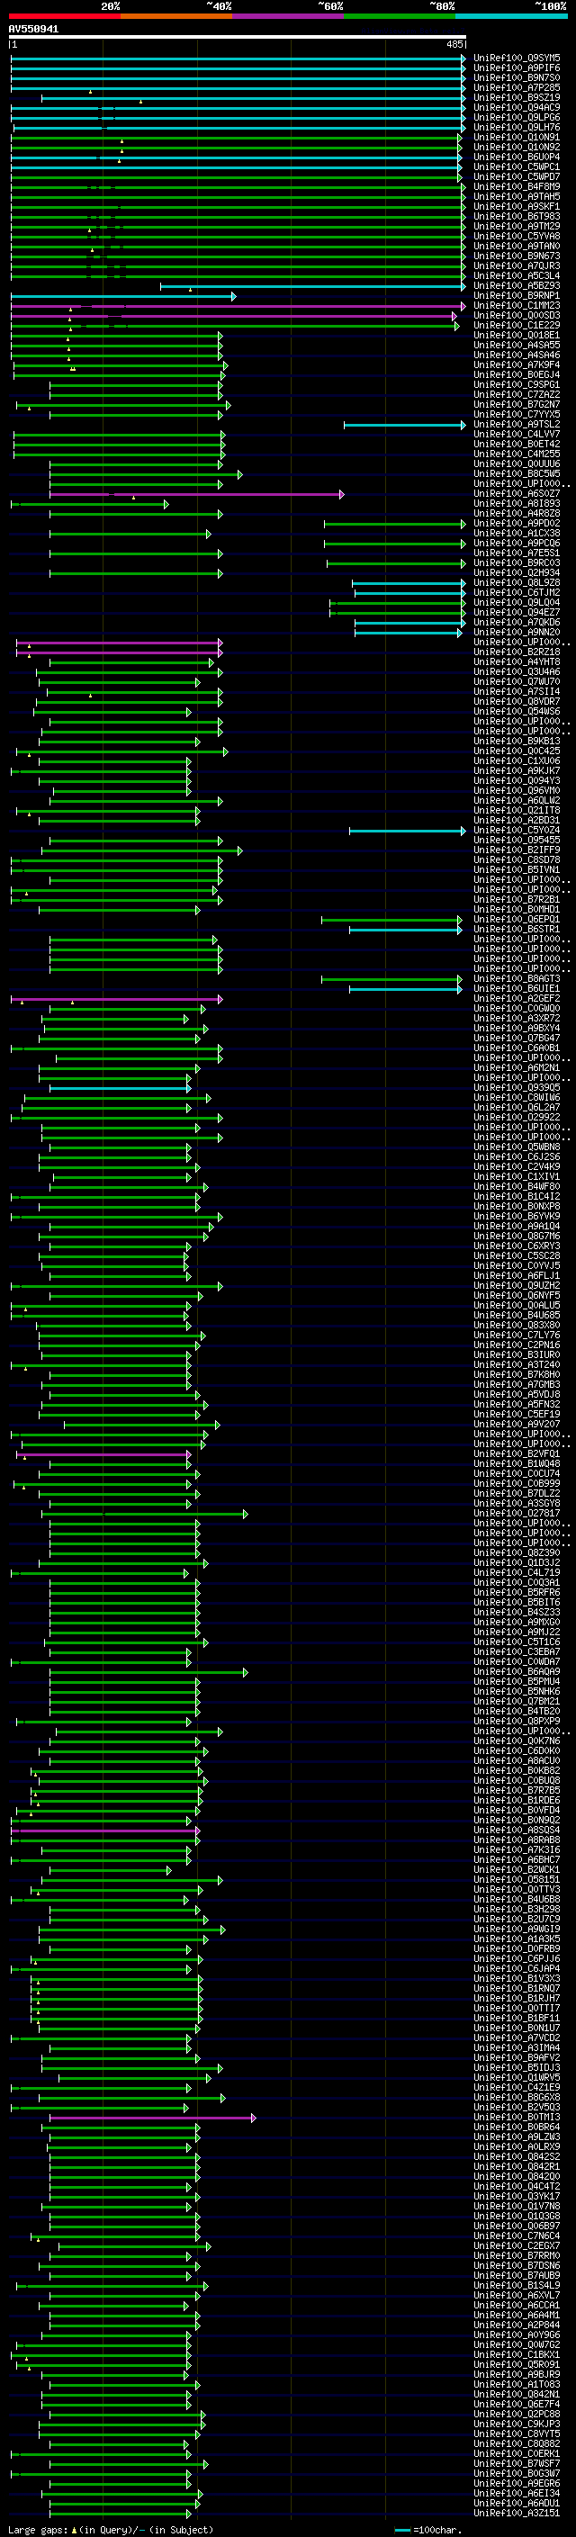Image resolution: width=576 pixels, height=2537 pixels.
Task: Click the white query length bar
Action: (x=238, y=36)
